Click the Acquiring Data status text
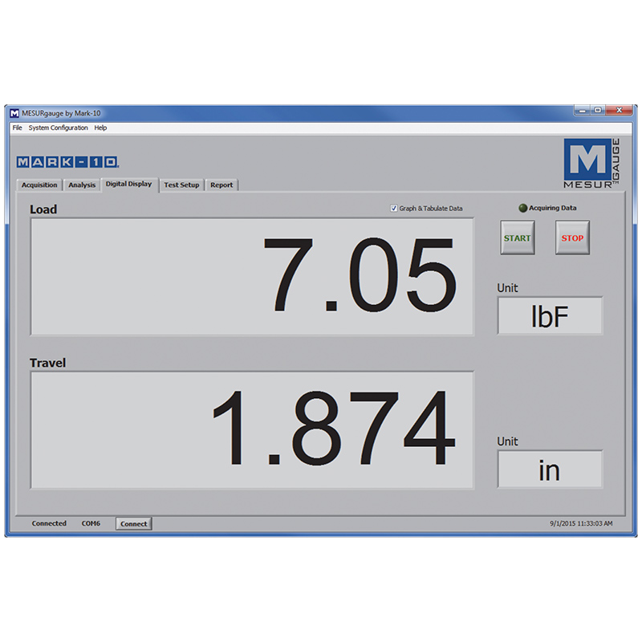Image resolution: width=642 pixels, height=642 pixels. [x=553, y=208]
